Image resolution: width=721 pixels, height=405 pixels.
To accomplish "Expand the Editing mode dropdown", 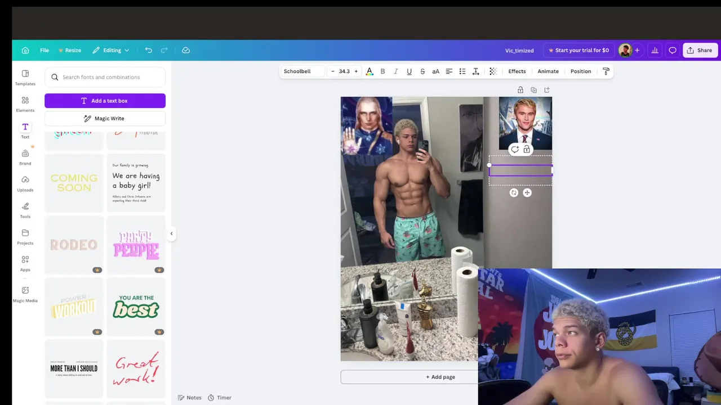I will 111,50.
